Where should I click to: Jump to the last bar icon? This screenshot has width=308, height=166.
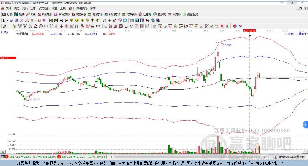pyautogui.click(x=56, y=20)
